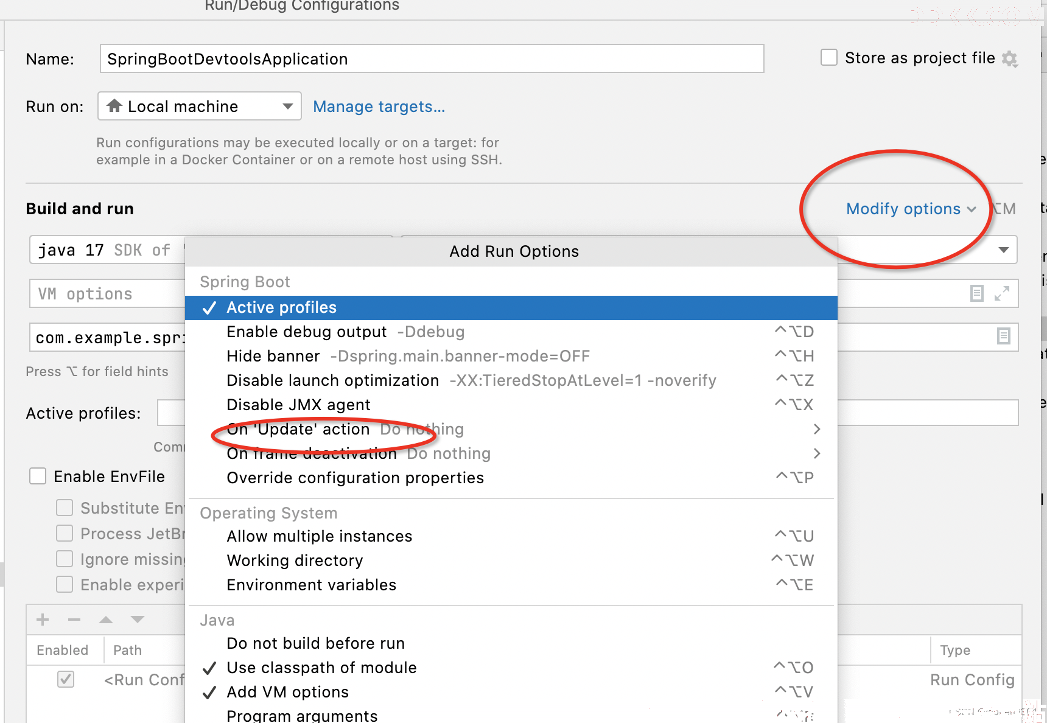Select Program arguments option
Viewport: 1047px width, 723px height.
pyautogui.click(x=511, y=715)
